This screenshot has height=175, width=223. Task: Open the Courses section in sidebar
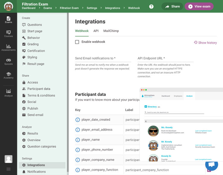[8, 33]
